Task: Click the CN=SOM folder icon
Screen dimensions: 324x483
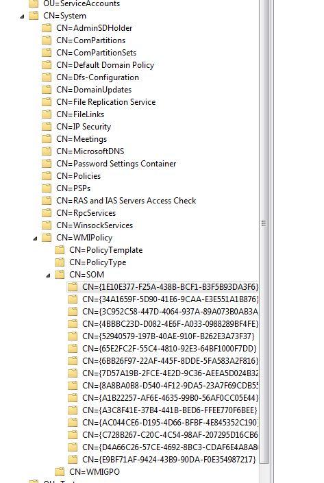Action: click(x=60, y=275)
